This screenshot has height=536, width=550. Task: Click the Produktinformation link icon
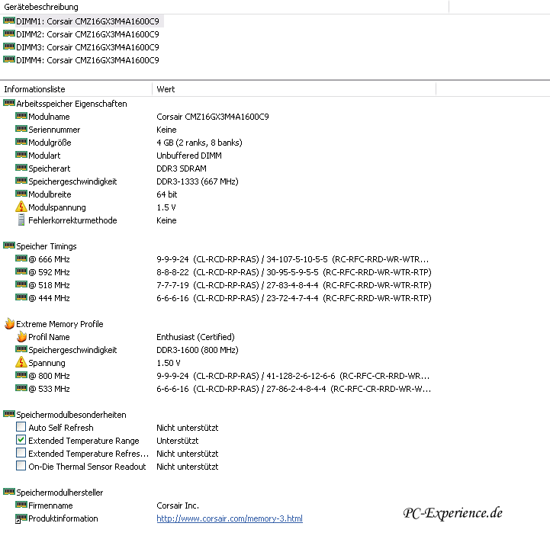tap(21, 518)
